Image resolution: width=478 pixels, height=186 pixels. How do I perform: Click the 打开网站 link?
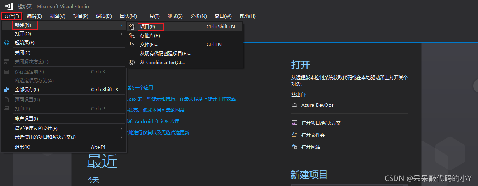pyautogui.click(x=311, y=147)
